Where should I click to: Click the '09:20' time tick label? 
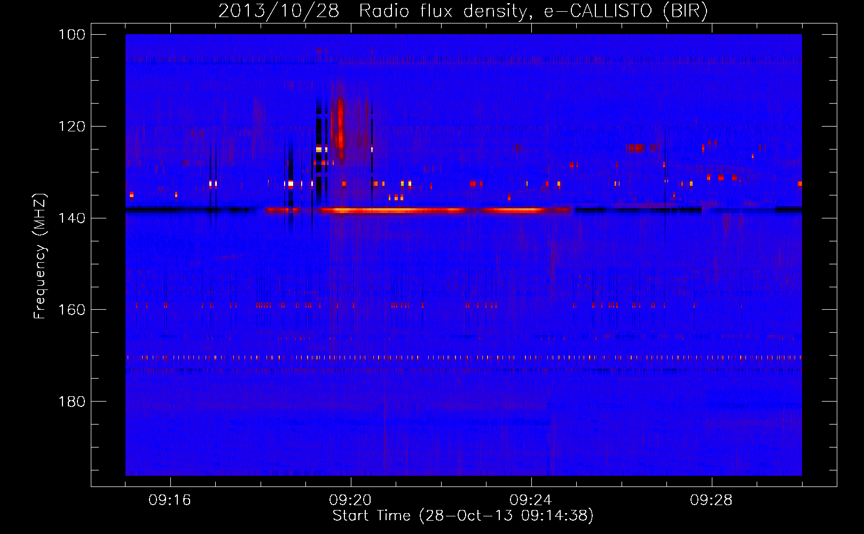pos(350,500)
